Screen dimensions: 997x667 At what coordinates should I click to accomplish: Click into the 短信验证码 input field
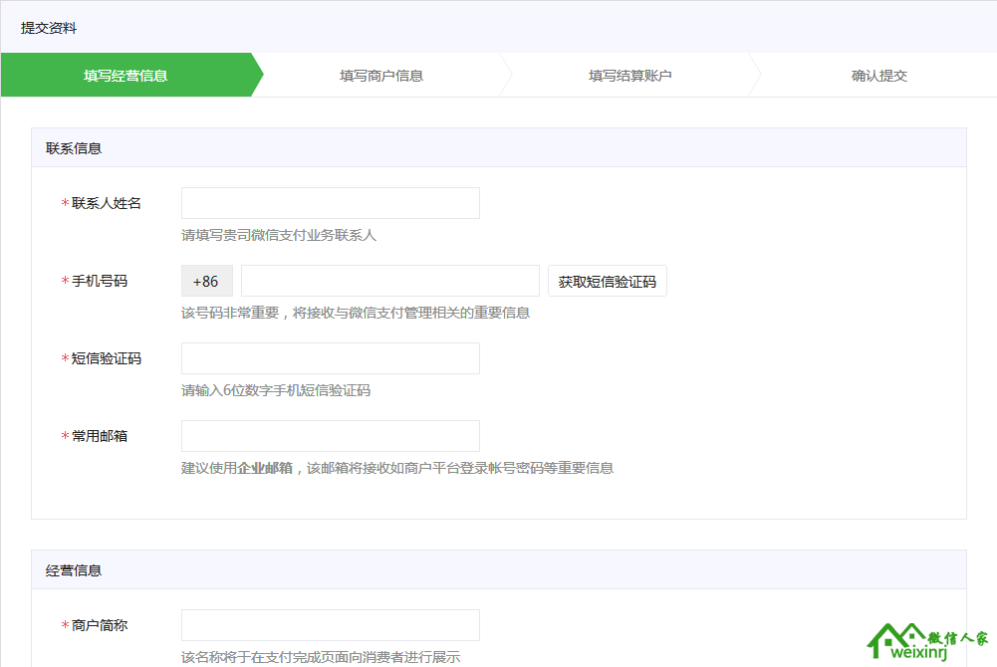click(x=330, y=358)
